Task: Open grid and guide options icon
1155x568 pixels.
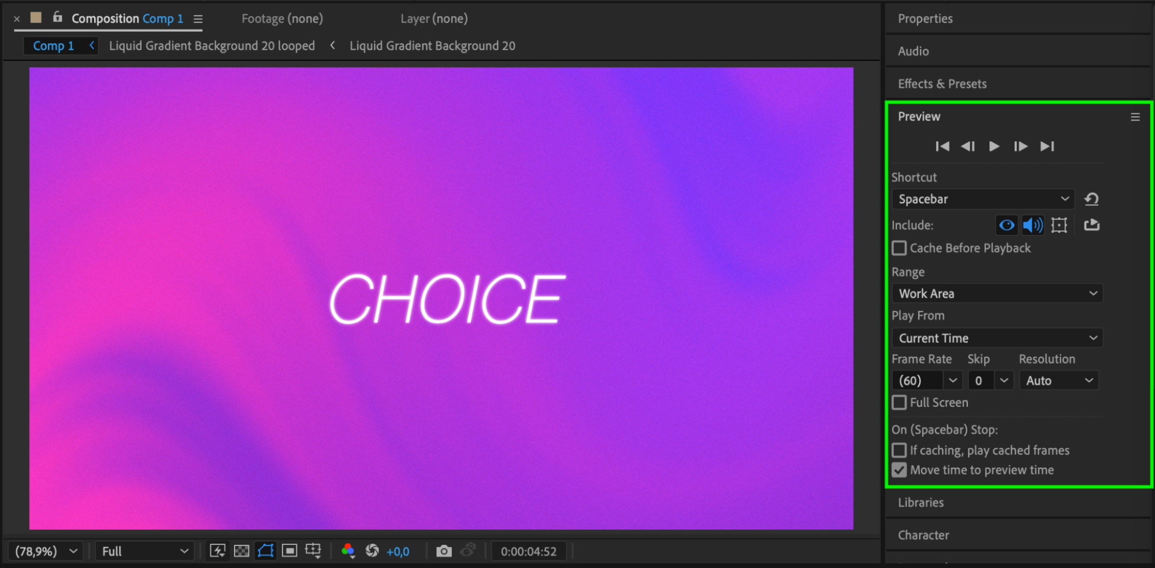Action: point(313,551)
